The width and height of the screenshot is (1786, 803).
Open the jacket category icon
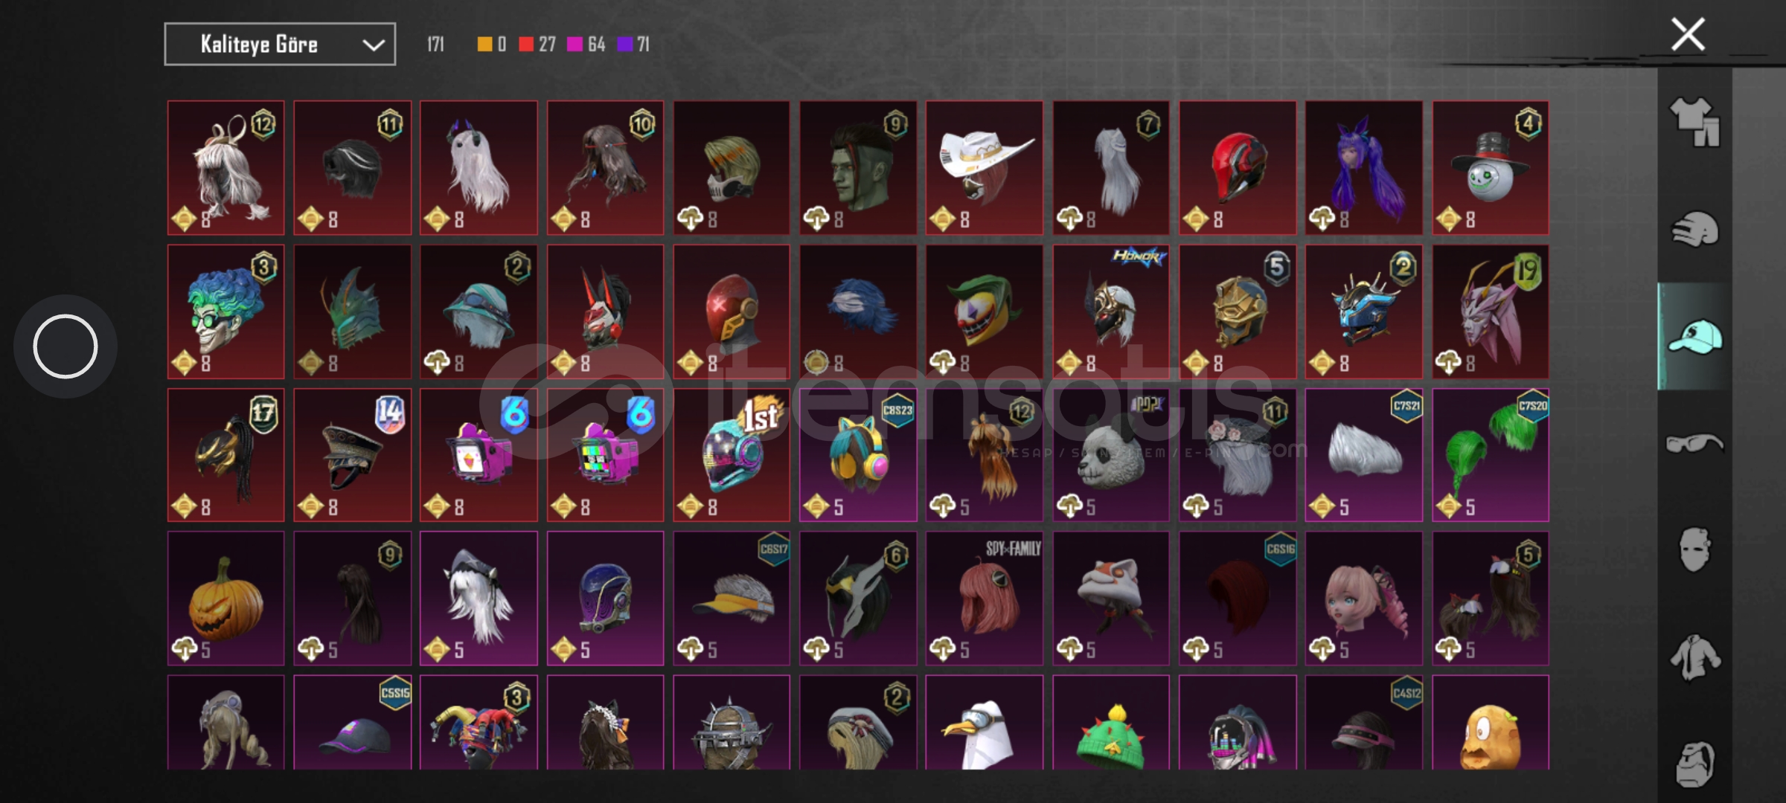click(1694, 657)
